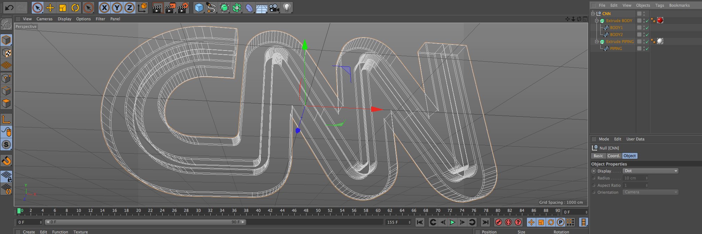
Task: Open the NURBS generators green cube icon
Action: [x=224, y=8]
